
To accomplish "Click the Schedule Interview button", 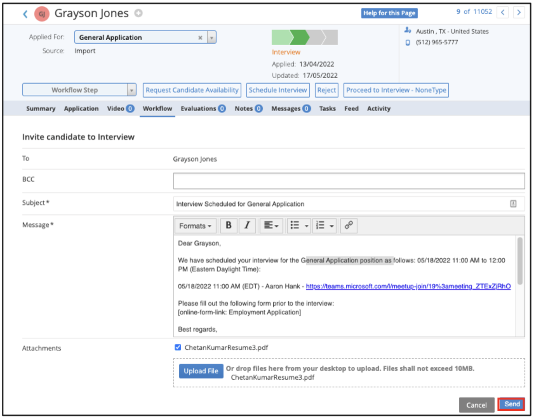I will pyautogui.click(x=278, y=90).
